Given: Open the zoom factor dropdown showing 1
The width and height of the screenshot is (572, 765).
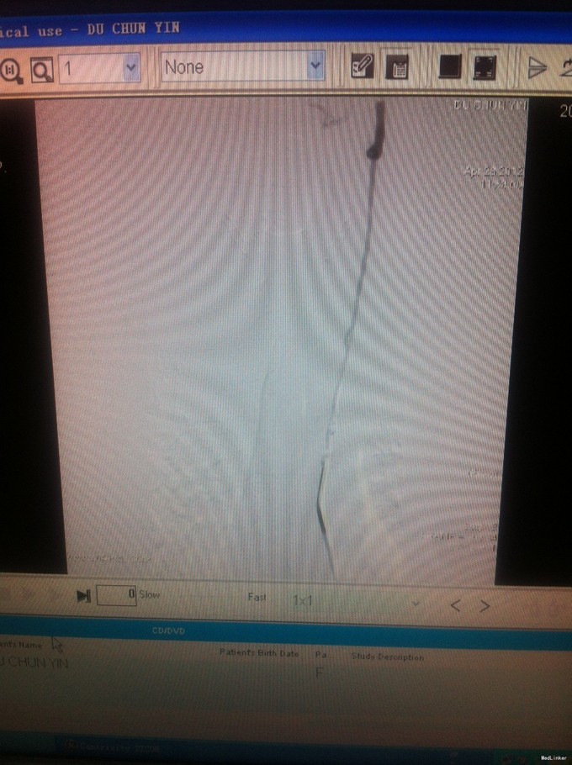Looking at the screenshot, I should point(131,66).
